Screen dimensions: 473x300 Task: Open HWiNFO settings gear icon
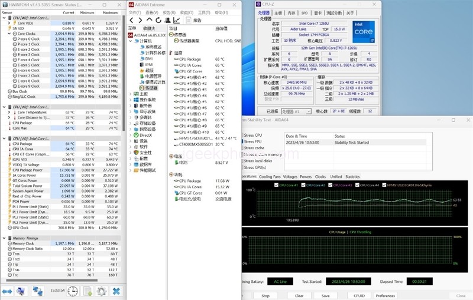(101, 291)
